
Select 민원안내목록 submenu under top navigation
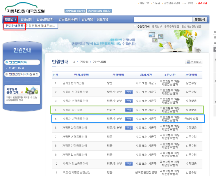tap(15, 26)
